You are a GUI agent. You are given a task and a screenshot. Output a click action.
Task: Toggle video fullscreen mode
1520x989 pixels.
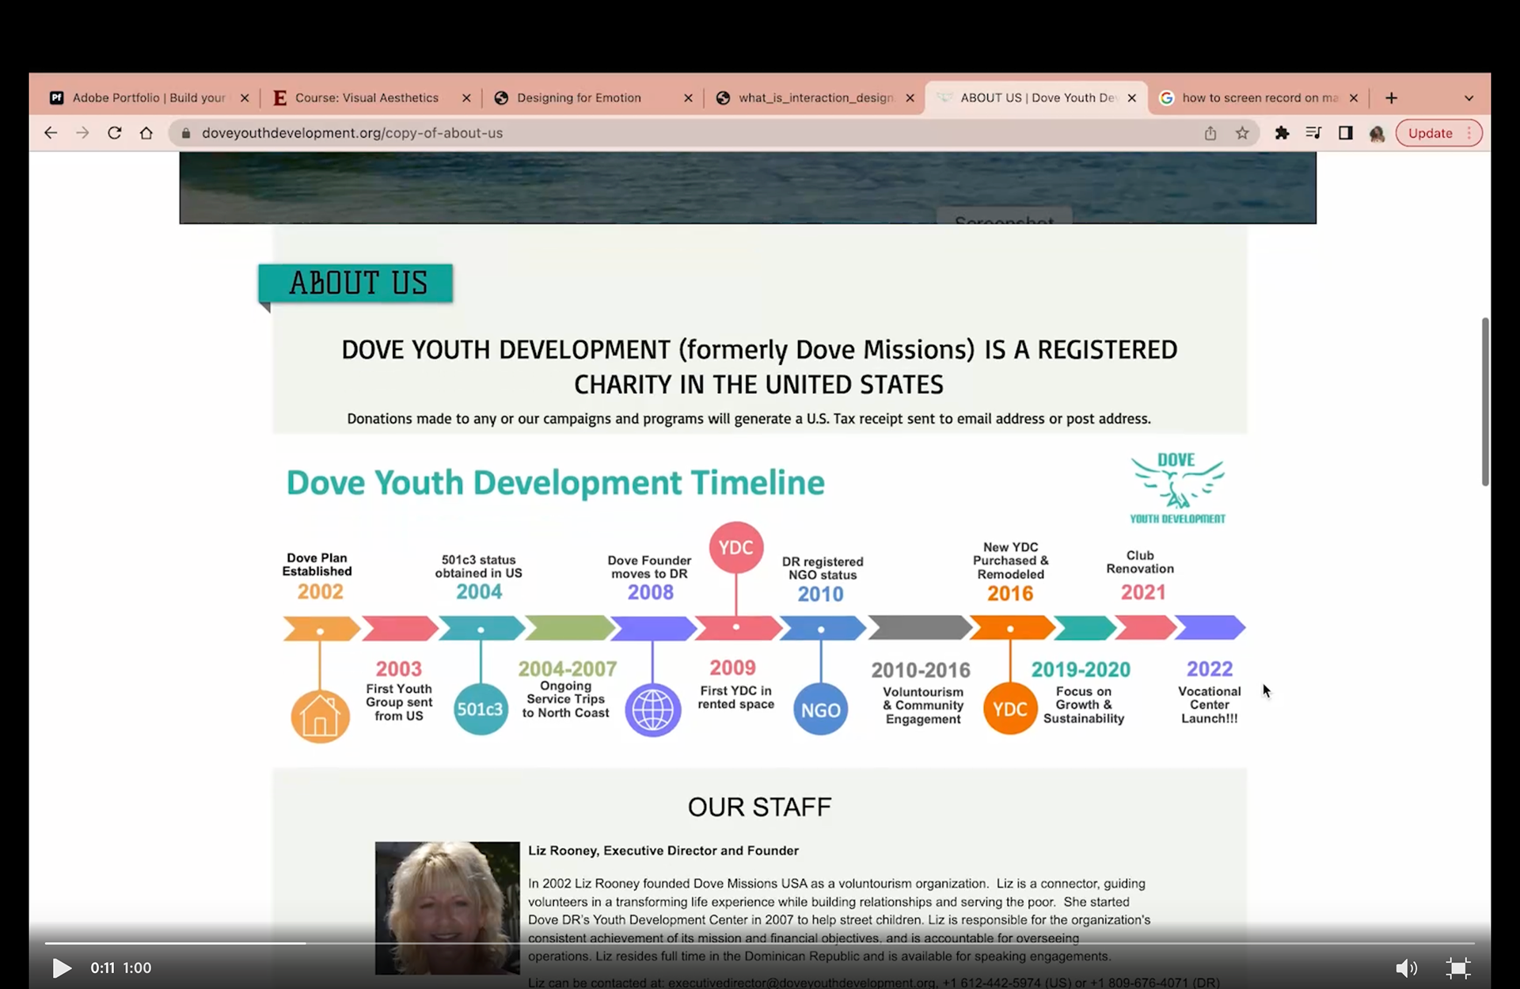tap(1457, 968)
